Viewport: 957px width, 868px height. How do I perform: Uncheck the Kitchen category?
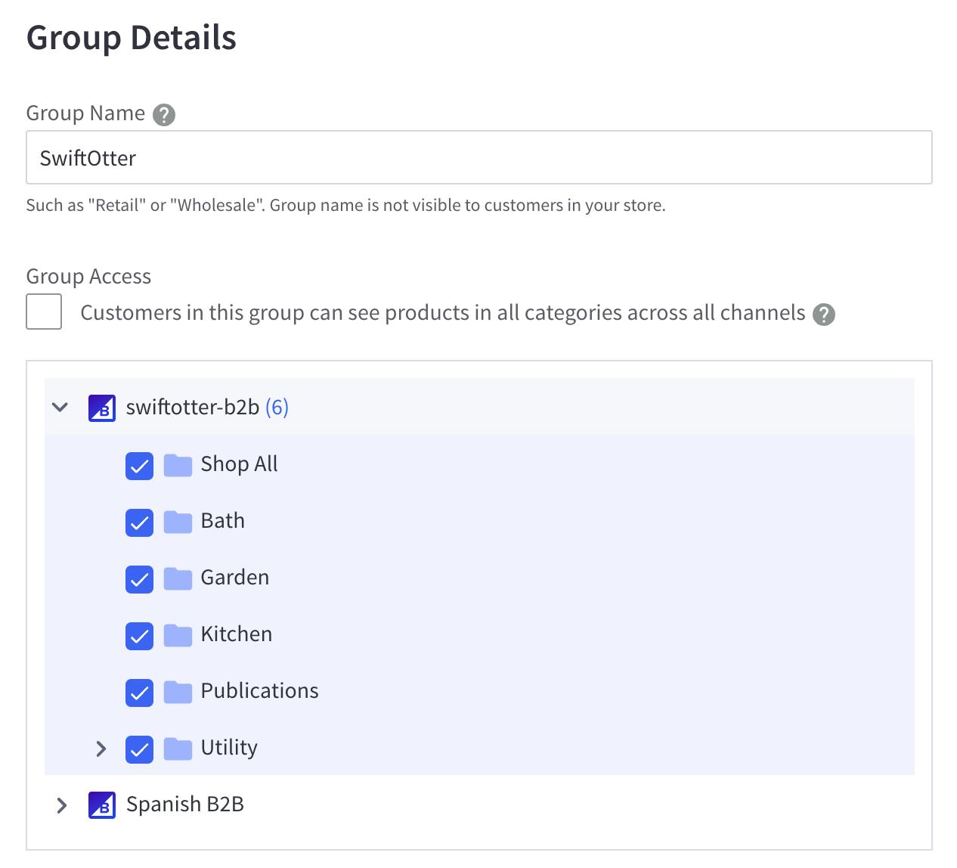[x=139, y=636]
